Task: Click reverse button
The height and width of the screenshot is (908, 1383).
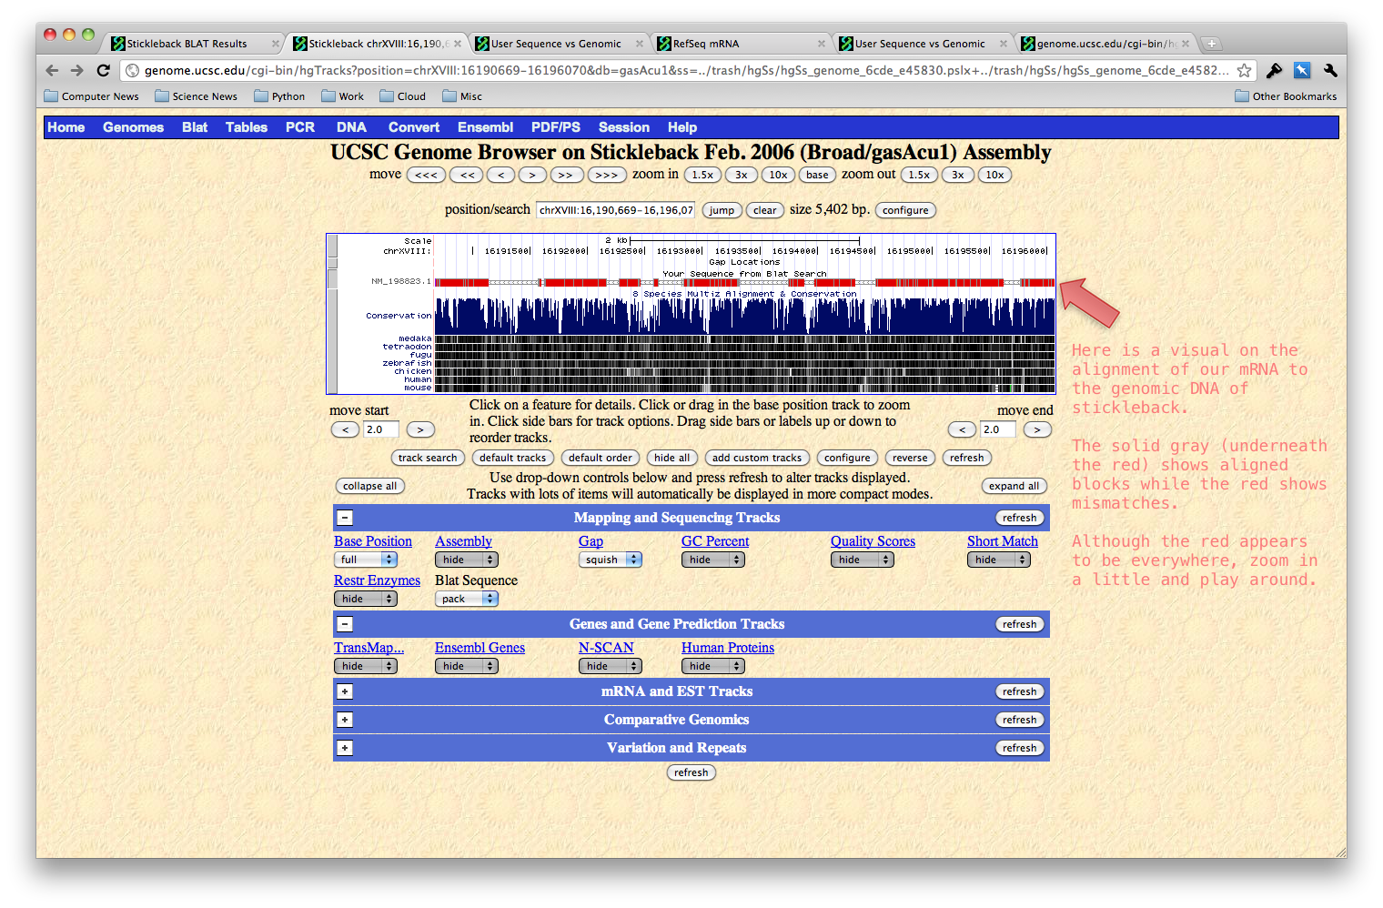Action: pos(910,458)
